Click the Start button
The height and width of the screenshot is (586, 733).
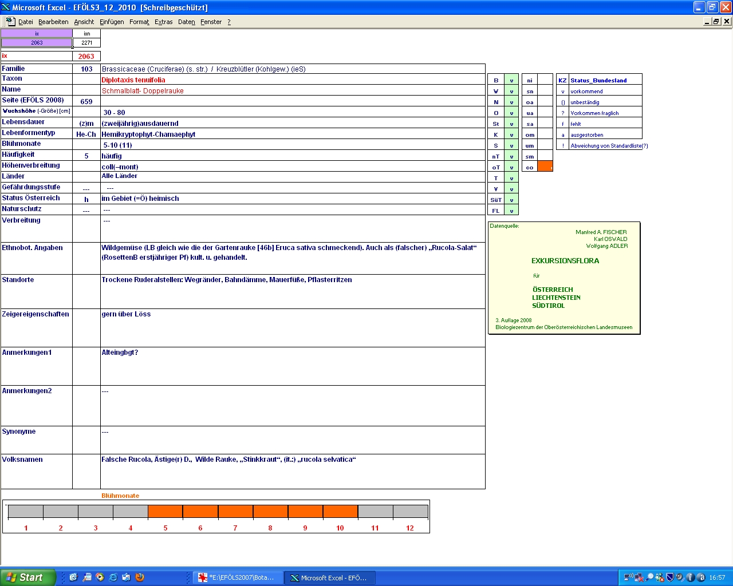point(27,577)
